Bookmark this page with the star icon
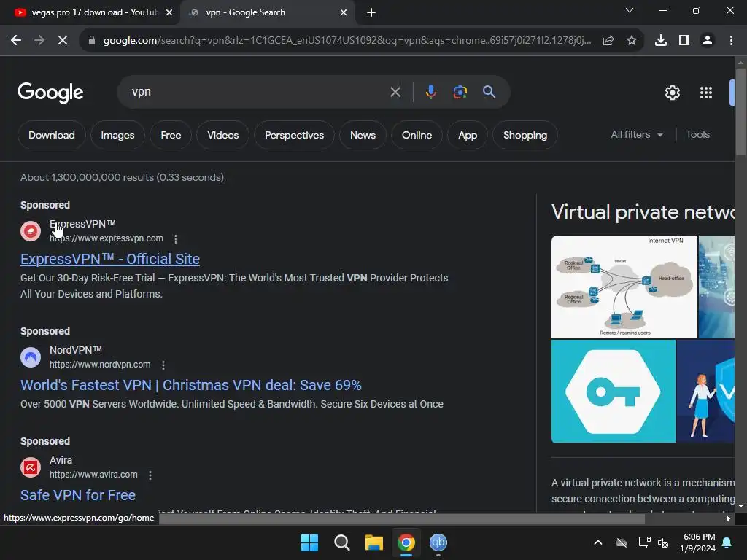 [x=632, y=41]
